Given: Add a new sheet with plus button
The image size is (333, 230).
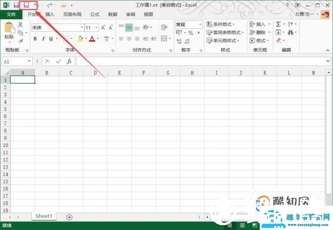Looking at the screenshot, I should tap(69, 217).
